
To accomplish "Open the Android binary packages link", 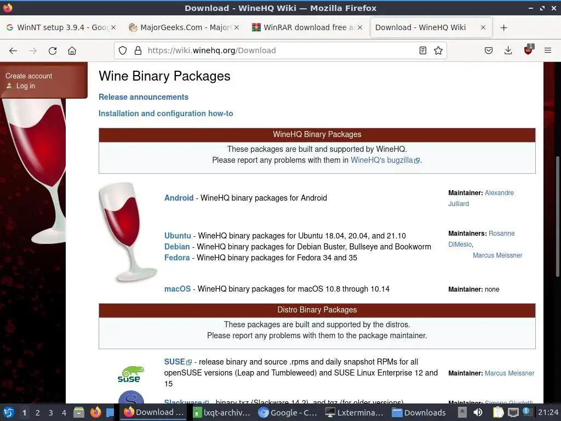I will point(179,198).
